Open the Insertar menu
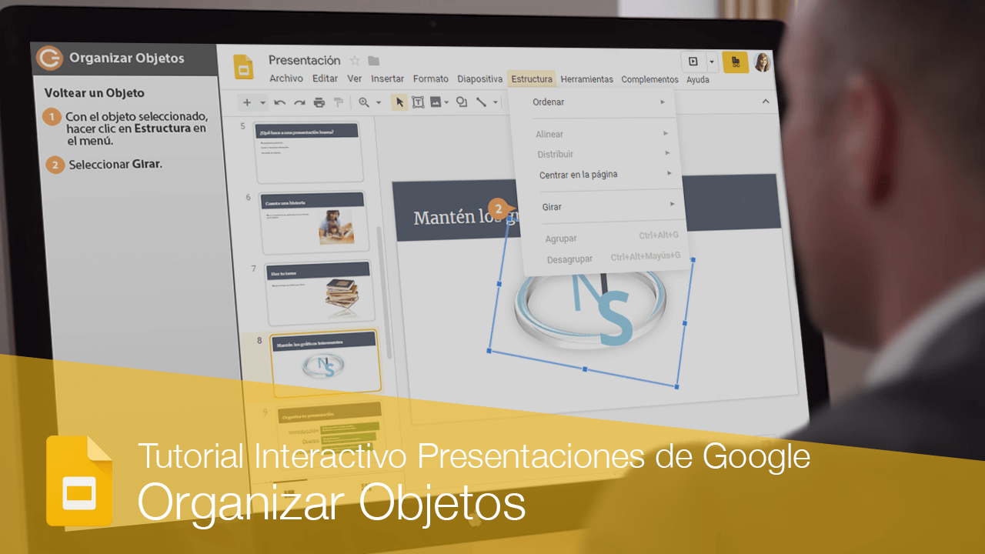Viewport: 985px width, 554px height. (388, 78)
